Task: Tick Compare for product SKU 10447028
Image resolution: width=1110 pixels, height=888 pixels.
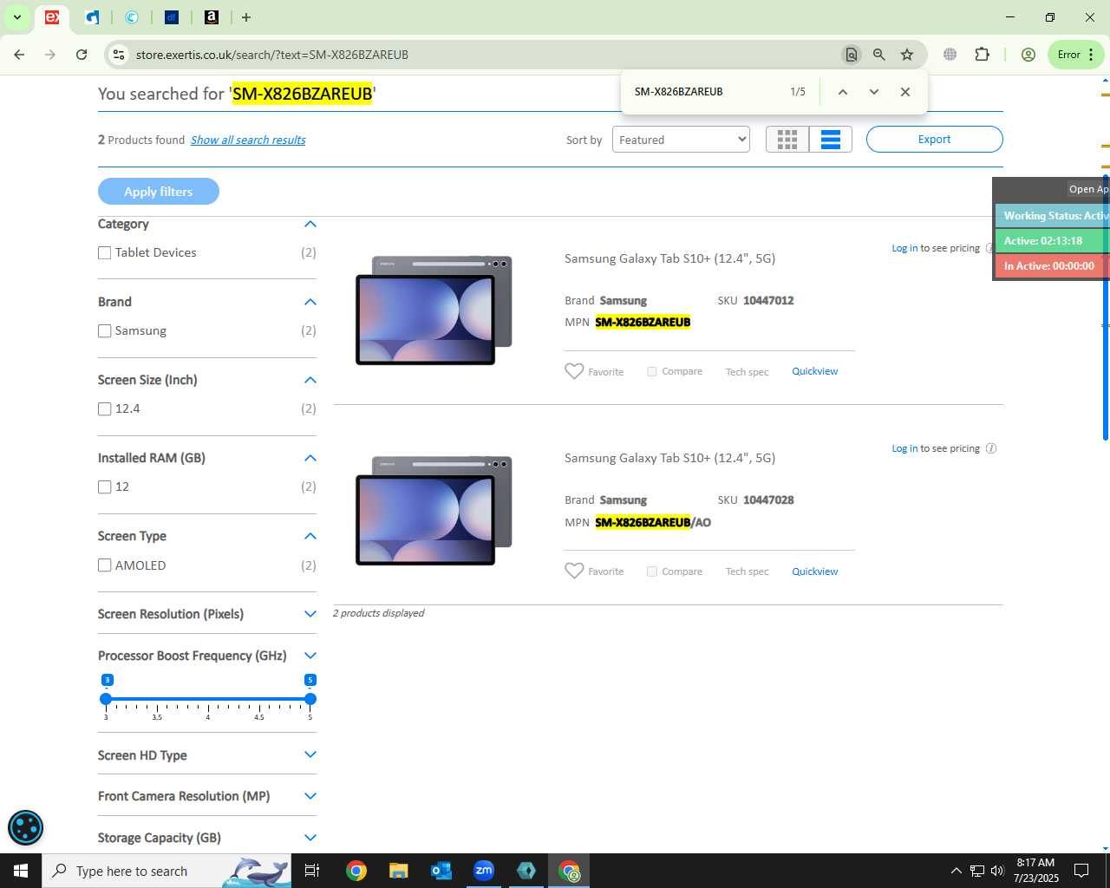Action: [x=652, y=571]
